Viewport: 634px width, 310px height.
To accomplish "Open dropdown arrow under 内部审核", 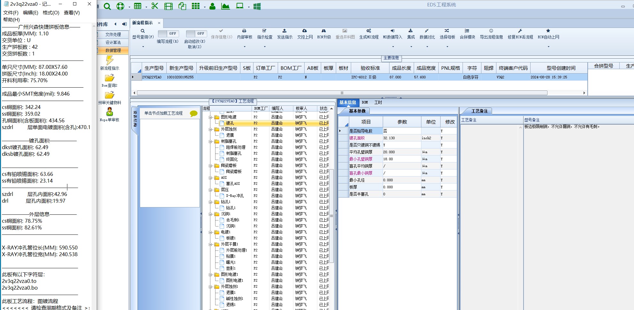I will click(x=245, y=47).
